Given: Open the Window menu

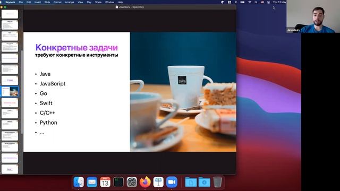Looking at the screenshot, I should (109, 2).
